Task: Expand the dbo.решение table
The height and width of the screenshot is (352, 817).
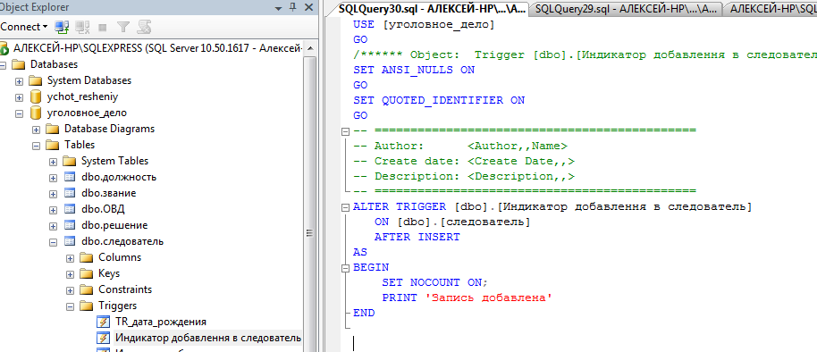Action: click(x=53, y=226)
